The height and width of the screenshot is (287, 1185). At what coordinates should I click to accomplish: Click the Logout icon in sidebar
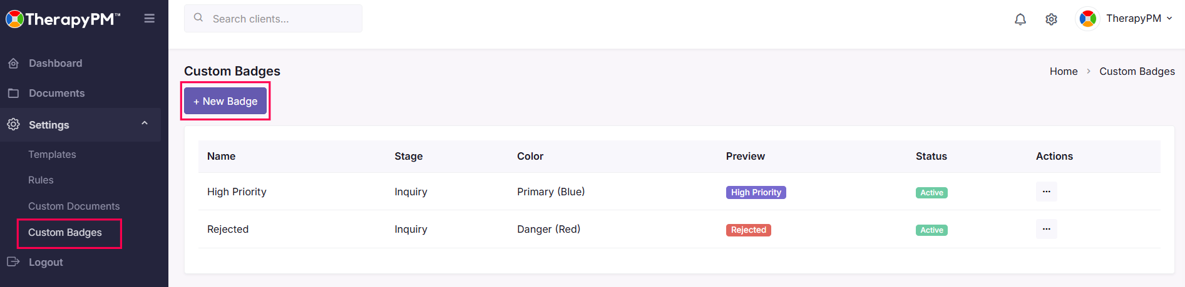point(13,262)
